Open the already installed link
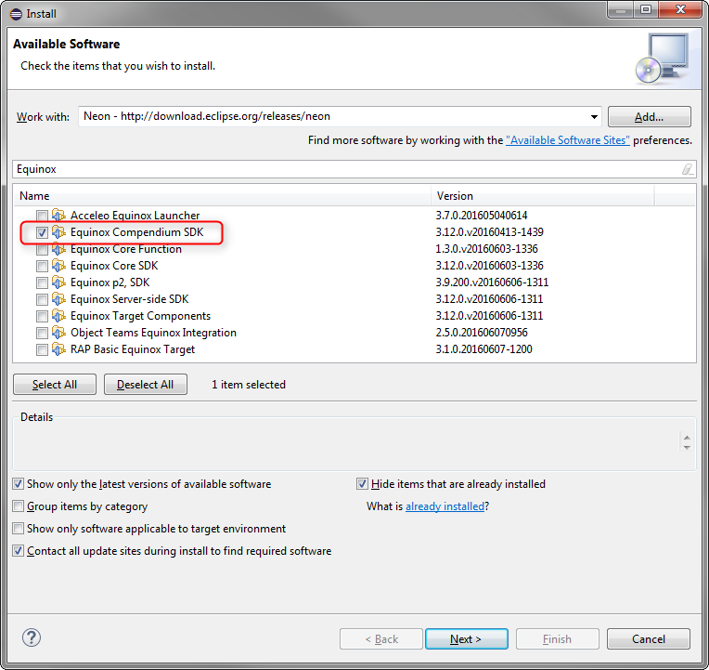The height and width of the screenshot is (670, 709). click(445, 506)
